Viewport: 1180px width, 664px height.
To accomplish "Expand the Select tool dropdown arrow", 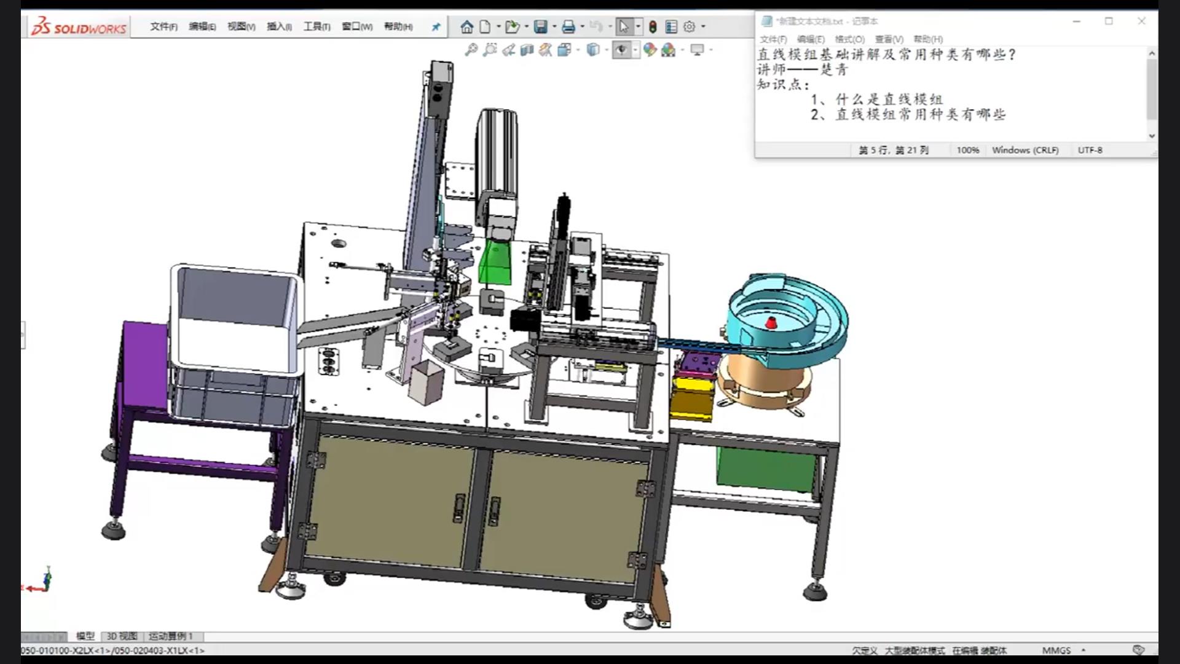I will [638, 27].
